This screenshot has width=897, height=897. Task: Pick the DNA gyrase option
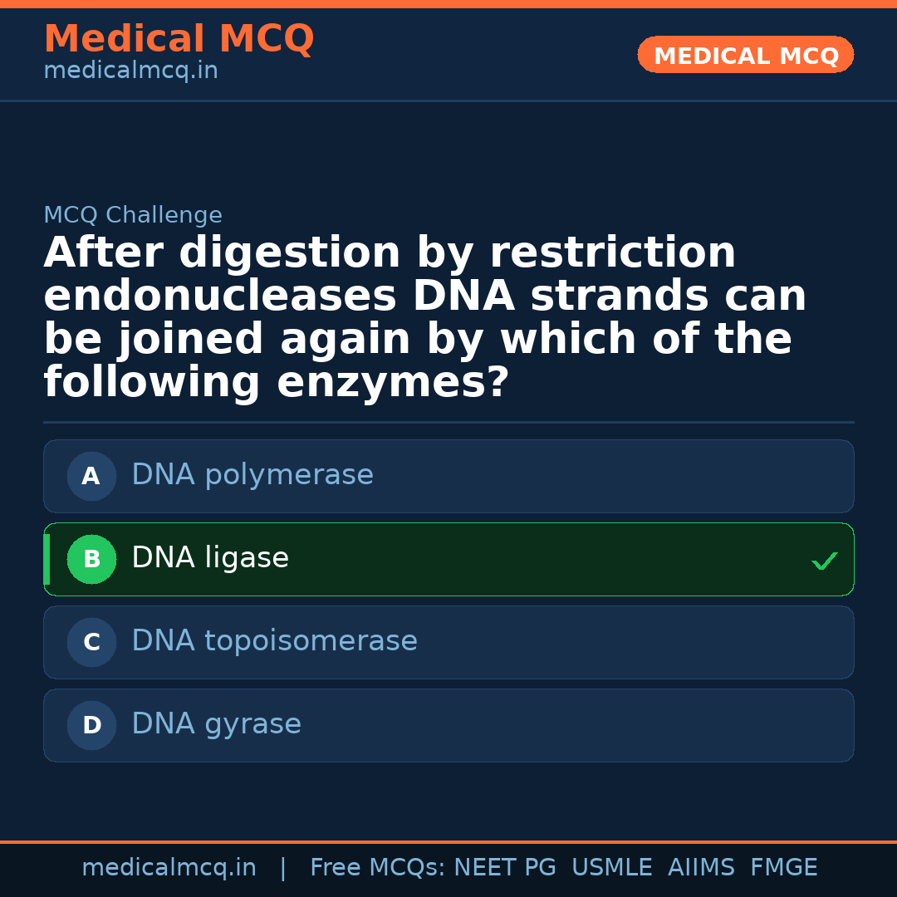pyautogui.click(x=216, y=725)
